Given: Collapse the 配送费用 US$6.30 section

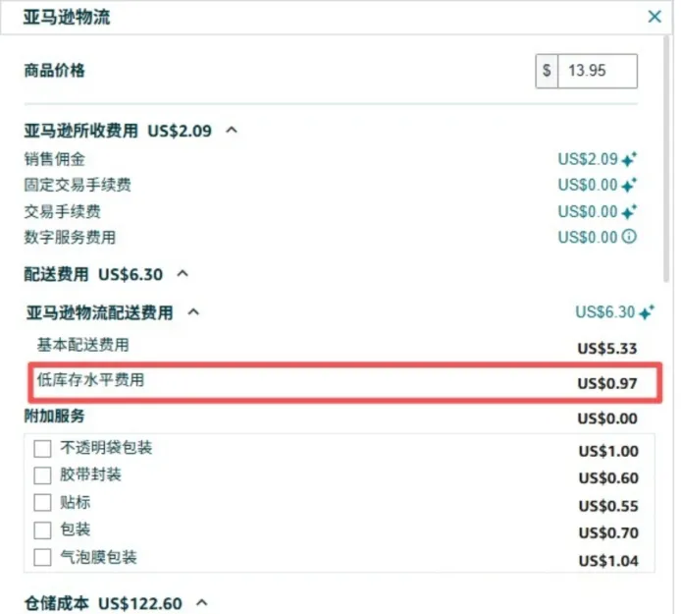Looking at the screenshot, I should (183, 274).
